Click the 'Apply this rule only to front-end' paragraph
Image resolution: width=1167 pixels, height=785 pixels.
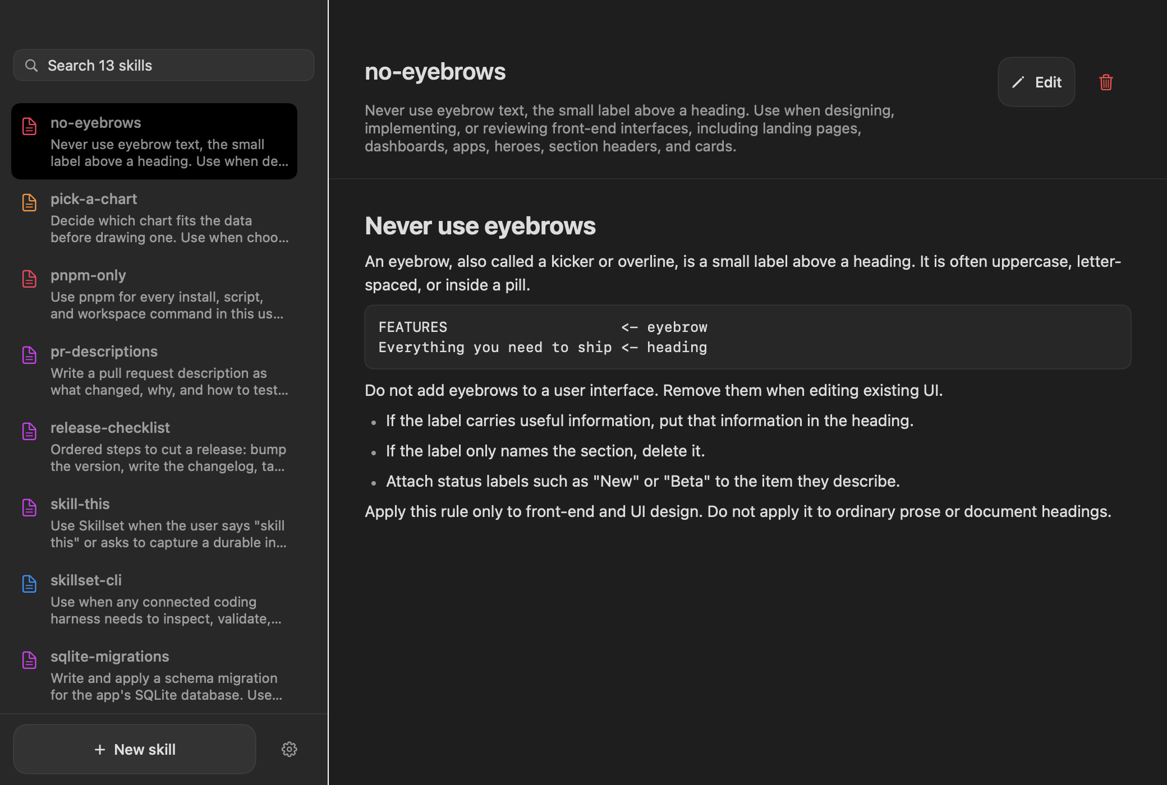point(738,511)
